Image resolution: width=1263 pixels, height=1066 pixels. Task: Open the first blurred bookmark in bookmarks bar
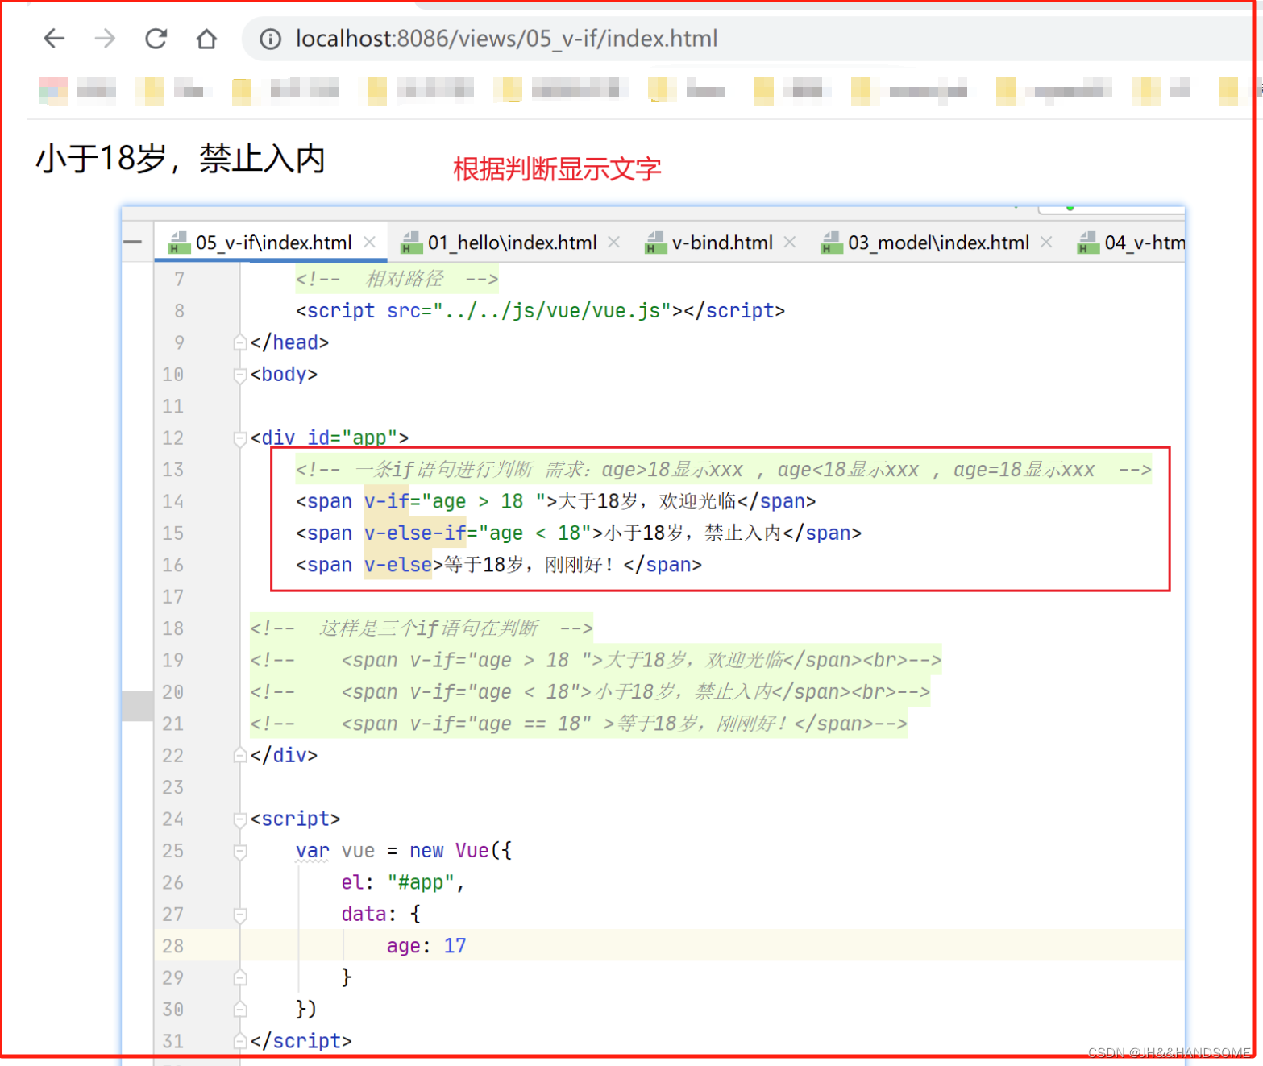click(77, 90)
